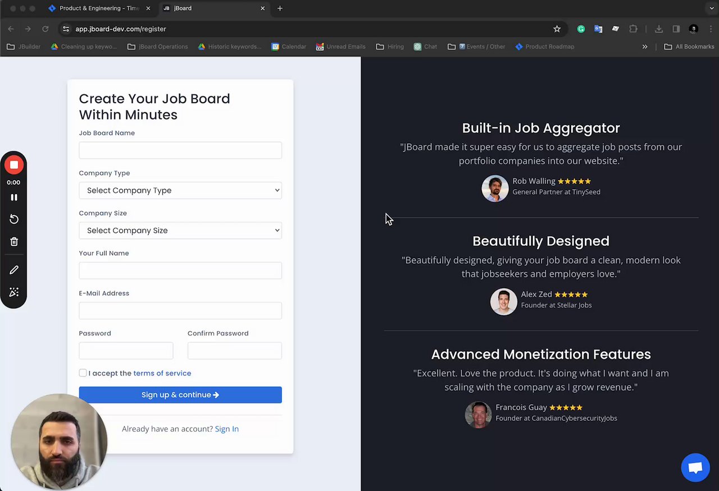Screen dimensions: 719x491
Task: Click the Founder at Stellar Jobs text
Action: tap(556, 305)
